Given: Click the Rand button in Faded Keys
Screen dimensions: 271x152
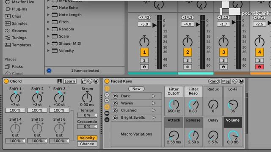Looking at the screenshot, I should tap(214, 81).
